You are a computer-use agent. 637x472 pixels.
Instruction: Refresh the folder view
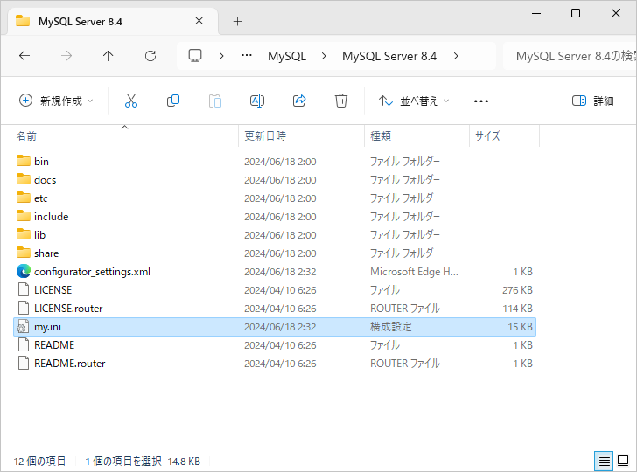tap(150, 56)
